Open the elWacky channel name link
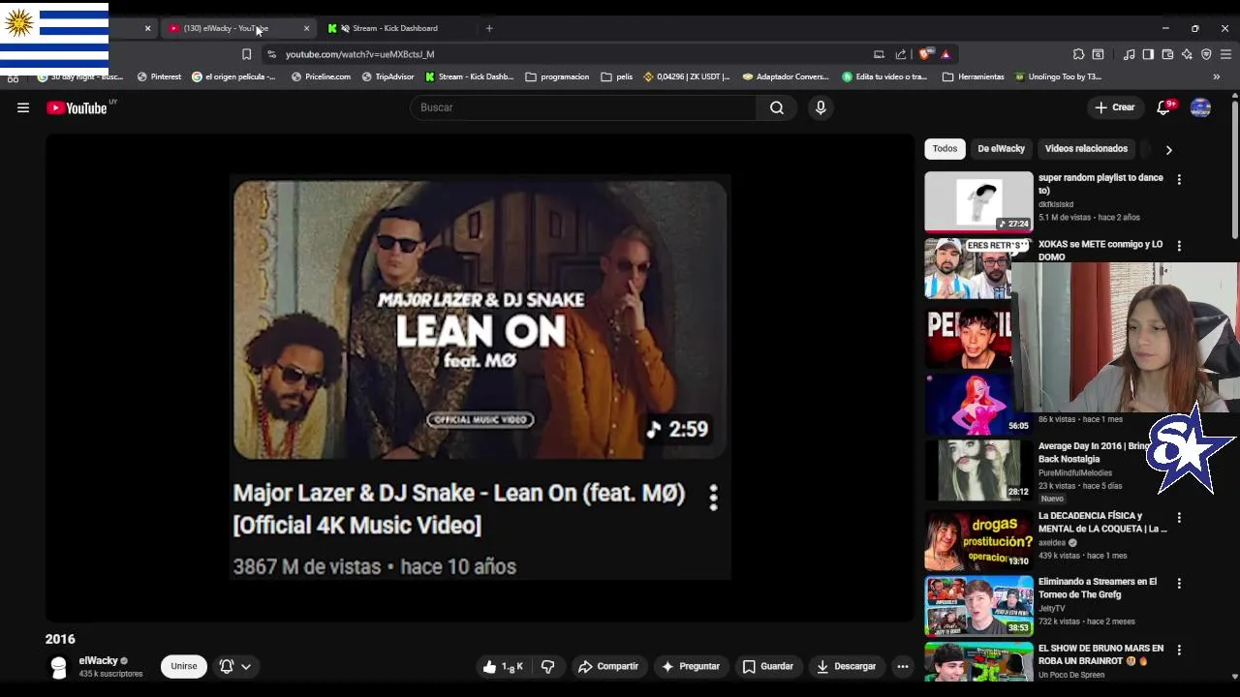 (x=99, y=660)
